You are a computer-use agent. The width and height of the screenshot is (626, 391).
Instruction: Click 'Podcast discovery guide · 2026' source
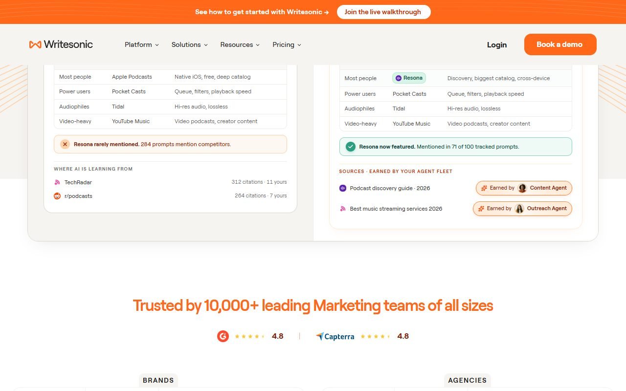[390, 188]
